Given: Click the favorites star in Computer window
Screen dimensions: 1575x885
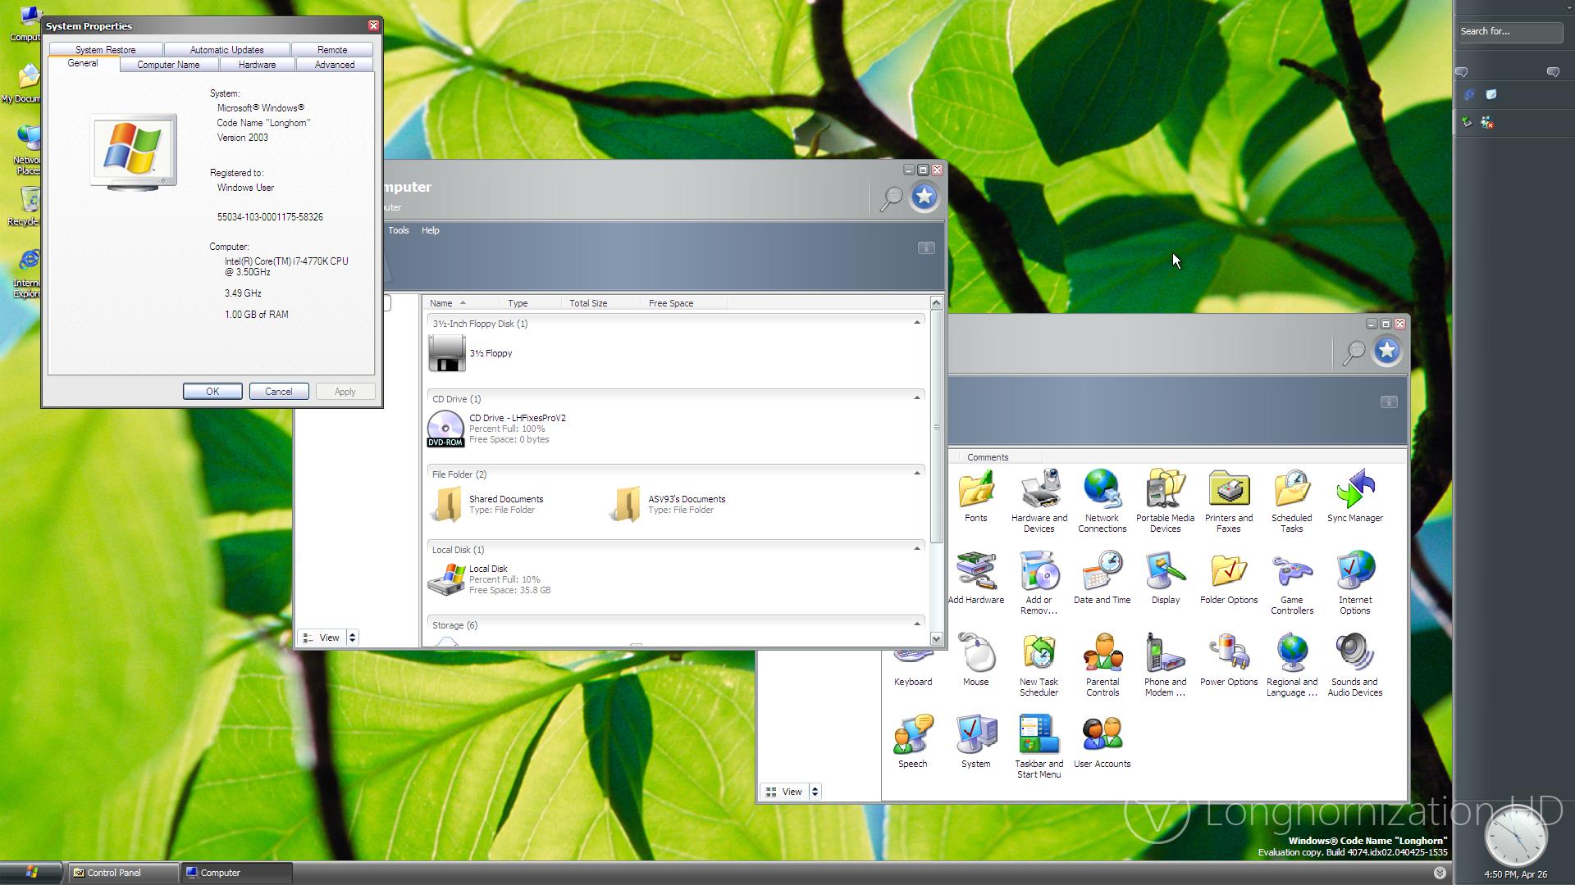Looking at the screenshot, I should click(924, 197).
